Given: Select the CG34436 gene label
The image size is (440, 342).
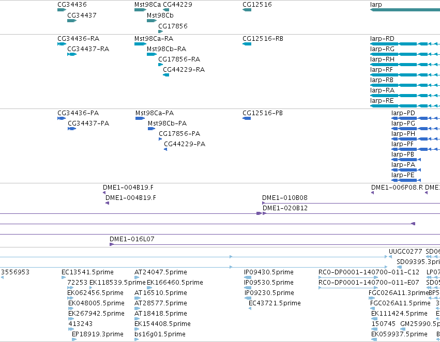Looking at the screenshot, I should pyautogui.click(x=72, y=5).
